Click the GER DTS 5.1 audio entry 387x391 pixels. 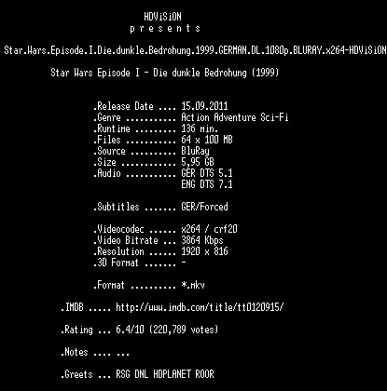click(x=207, y=173)
